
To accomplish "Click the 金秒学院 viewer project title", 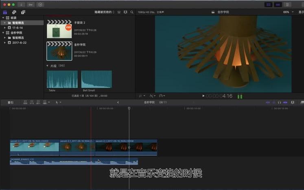I will tap(223, 12).
